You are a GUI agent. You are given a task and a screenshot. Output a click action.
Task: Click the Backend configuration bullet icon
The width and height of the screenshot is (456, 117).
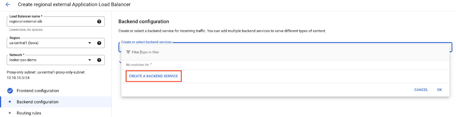pos(10,102)
